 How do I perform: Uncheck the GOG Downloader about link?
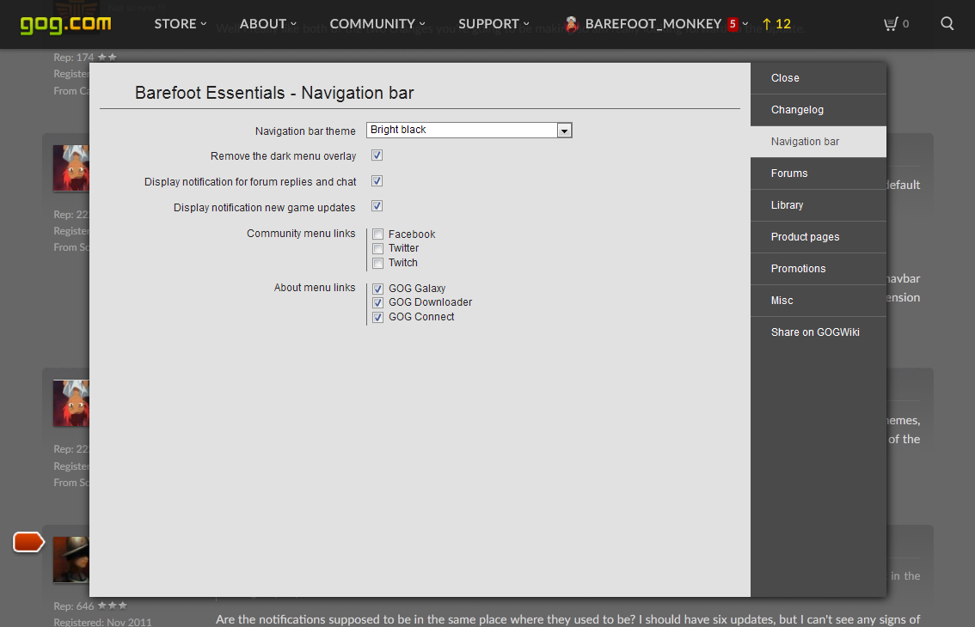(x=377, y=302)
